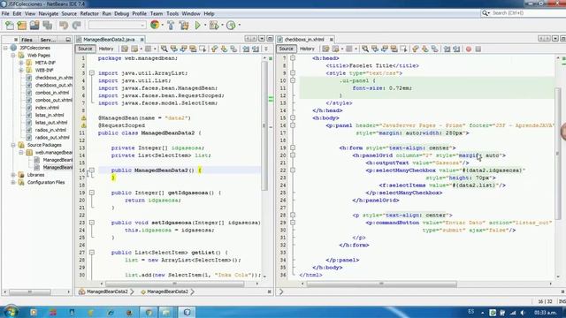Collapse the Source Packages node
Viewport: 566px width, 318px height.
[x=13, y=145]
